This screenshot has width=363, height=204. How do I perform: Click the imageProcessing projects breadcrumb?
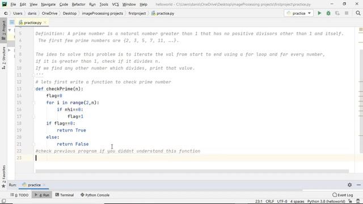(x=102, y=14)
